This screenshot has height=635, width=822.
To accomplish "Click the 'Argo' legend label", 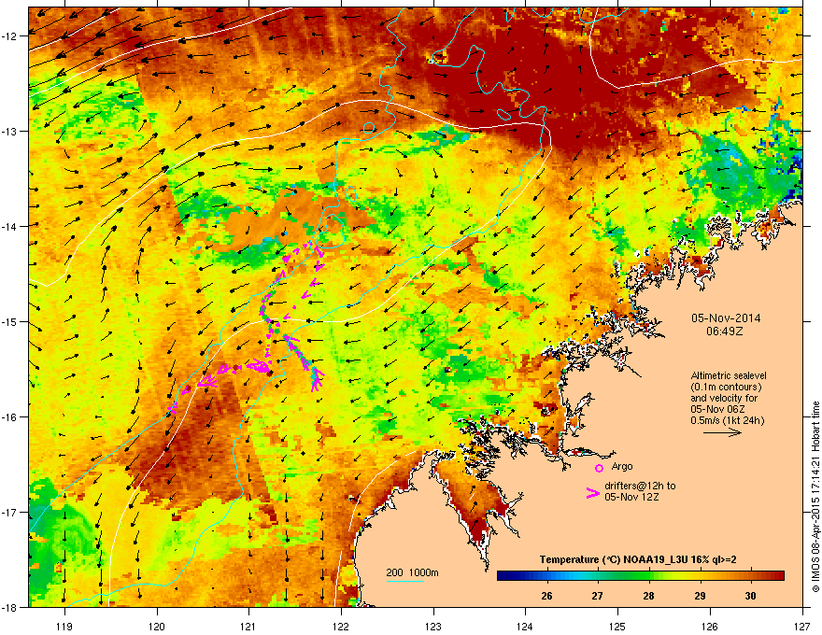I will 622,466.
